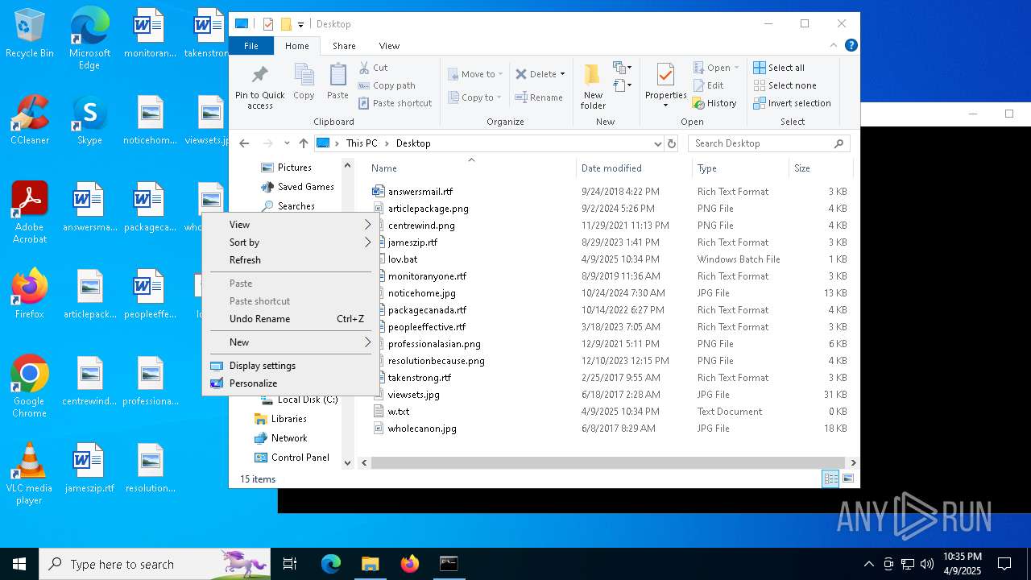Open Customize Quick Access Toolbar dropdown
Viewport: 1031px width, 580px height.
300,24
